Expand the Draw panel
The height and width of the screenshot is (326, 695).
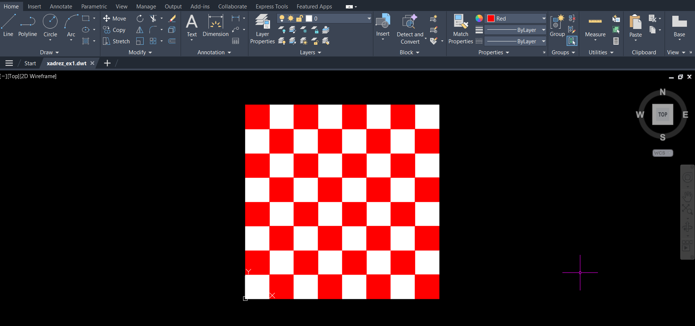(49, 52)
